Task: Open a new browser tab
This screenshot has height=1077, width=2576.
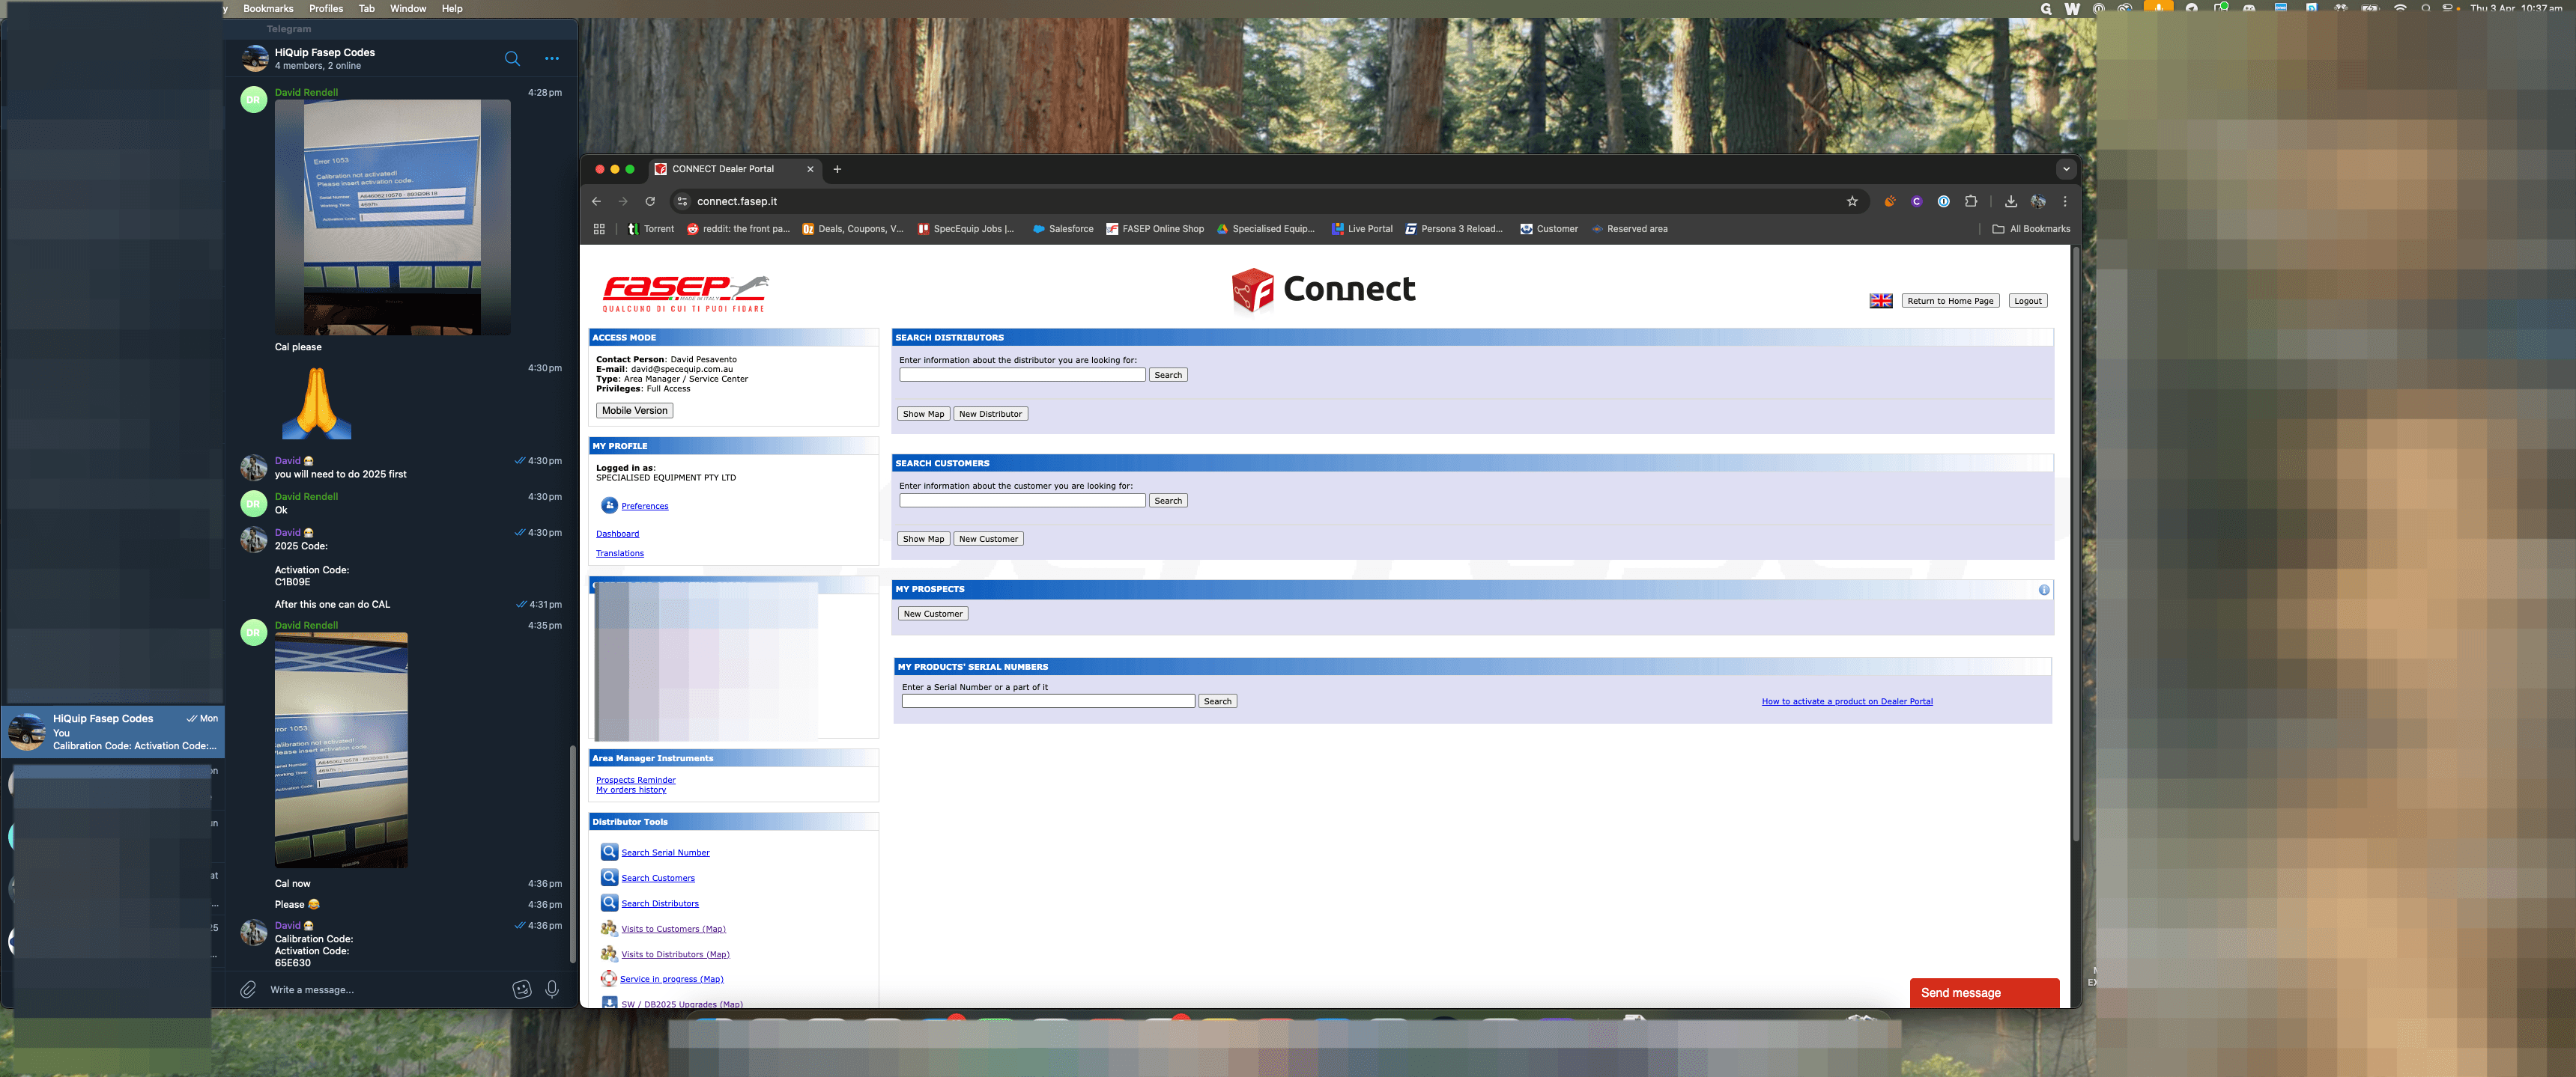Action: pyautogui.click(x=837, y=169)
